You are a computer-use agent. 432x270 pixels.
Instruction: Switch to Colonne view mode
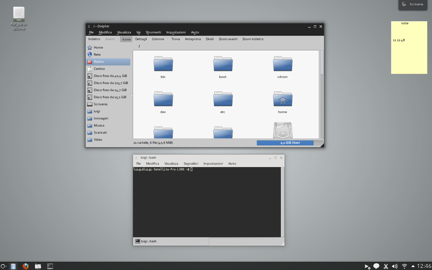[x=158, y=39]
